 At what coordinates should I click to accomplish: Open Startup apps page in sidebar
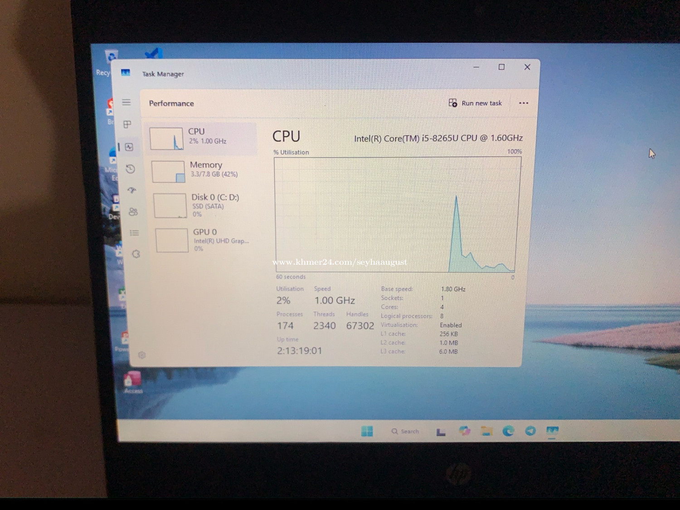click(x=132, y=190)
